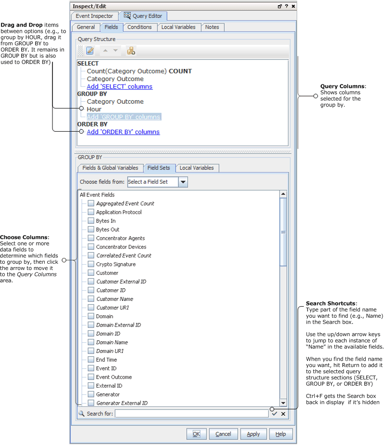
Task: Click the field list scroll up arrow
Action: click(x=283, y=194)
